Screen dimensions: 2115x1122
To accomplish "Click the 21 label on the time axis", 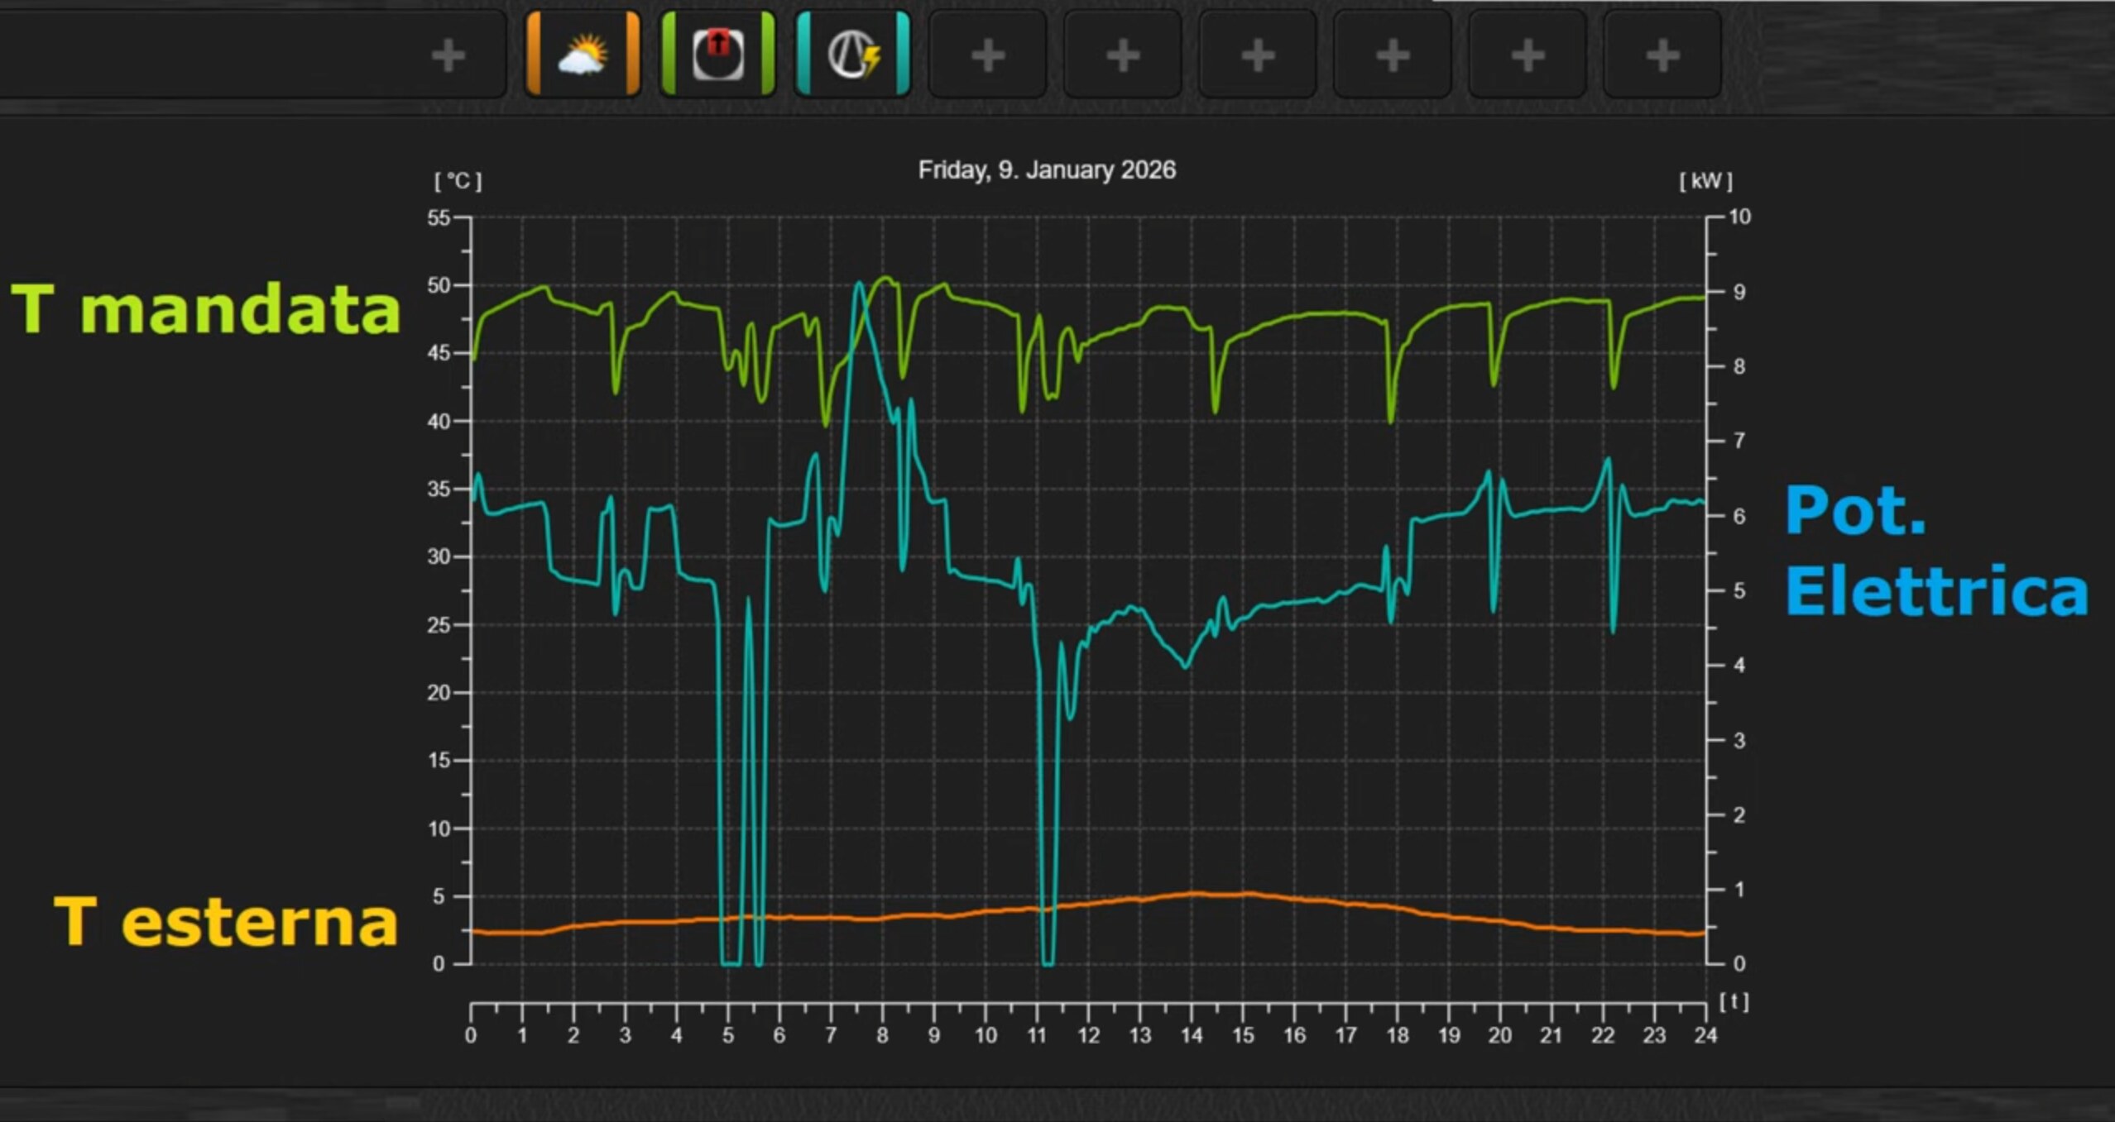I will 1551,1035.
